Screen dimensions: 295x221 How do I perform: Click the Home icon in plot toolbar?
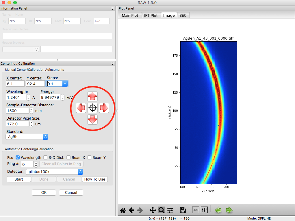123,210
